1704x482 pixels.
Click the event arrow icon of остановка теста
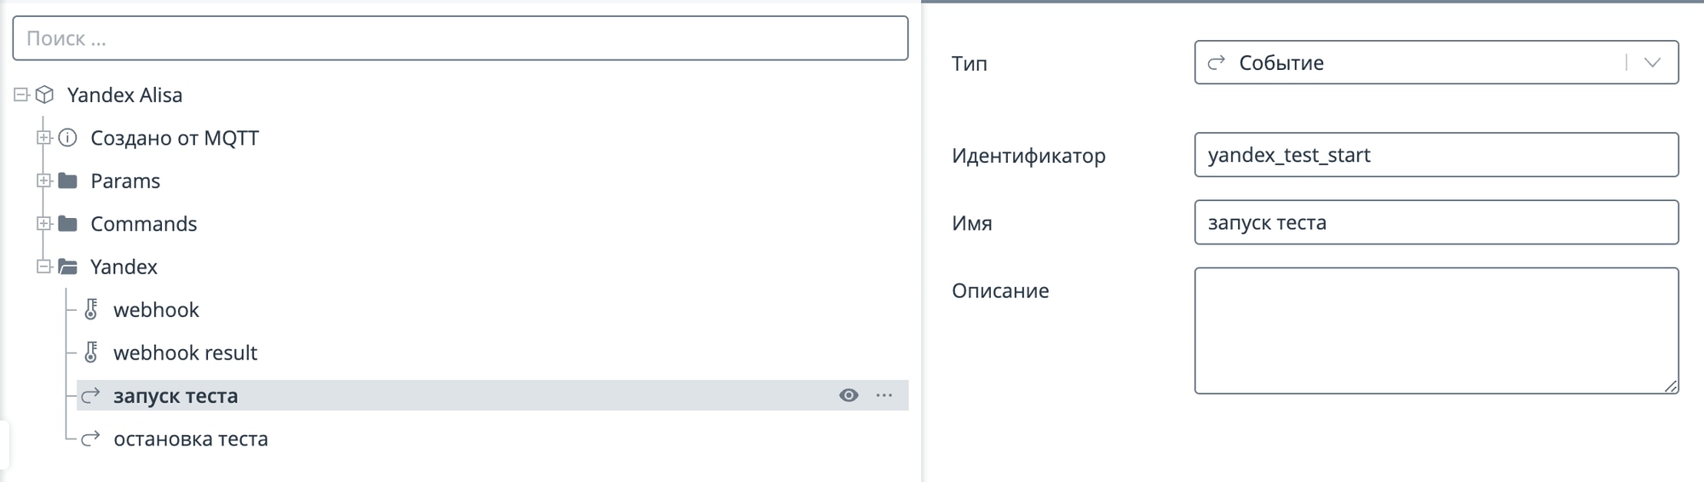tap(90, 439)
